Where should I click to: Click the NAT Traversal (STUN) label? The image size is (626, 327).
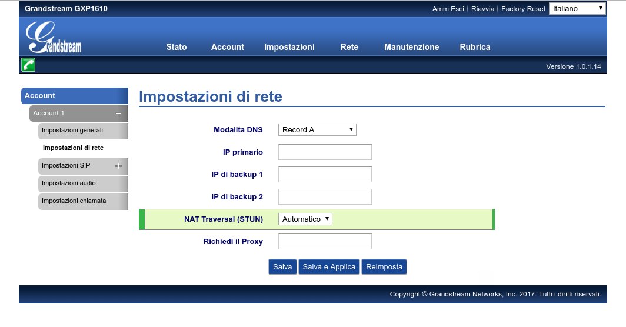224,219
